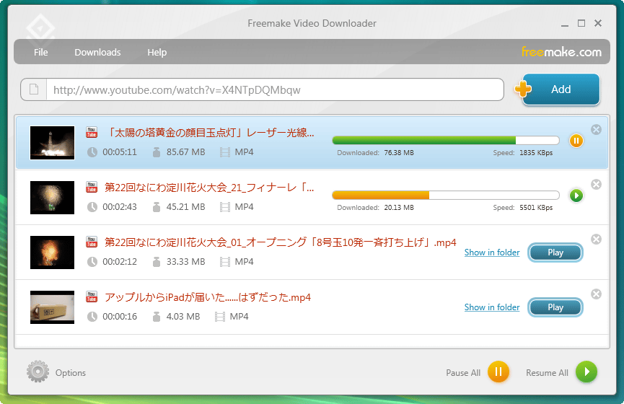
Task: Click the weight icon beside 4.03 MB
Action: point(157,317)
